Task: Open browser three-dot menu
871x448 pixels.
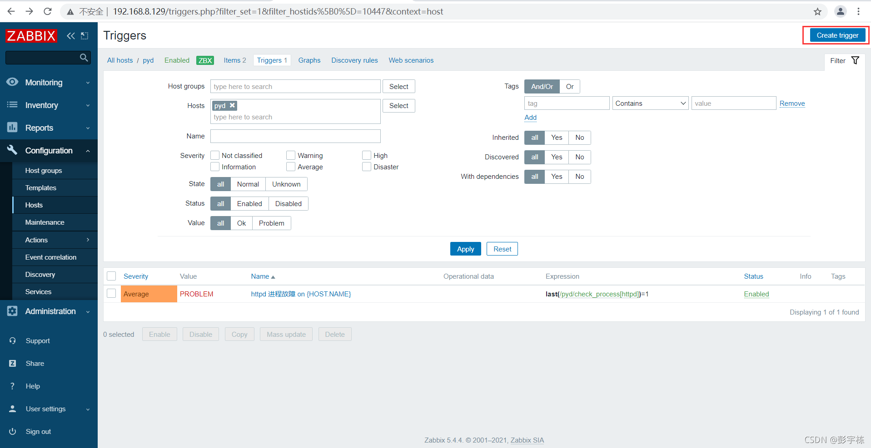Action: tap(858, 11)
